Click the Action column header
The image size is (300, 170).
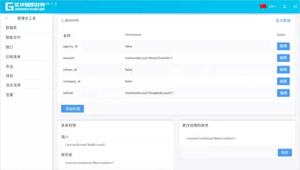(281, 35)
